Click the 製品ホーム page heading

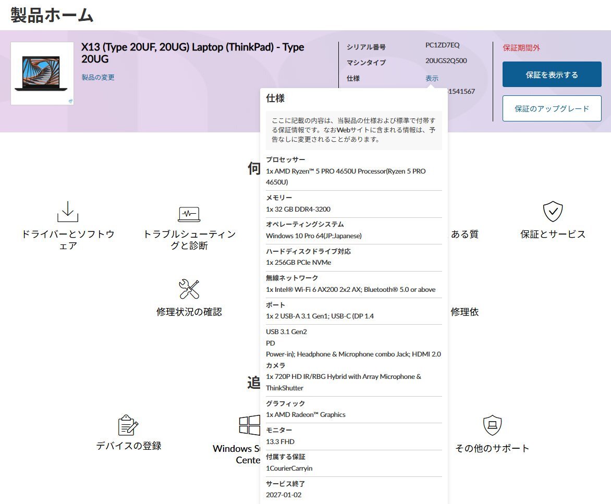coord(52,15)
